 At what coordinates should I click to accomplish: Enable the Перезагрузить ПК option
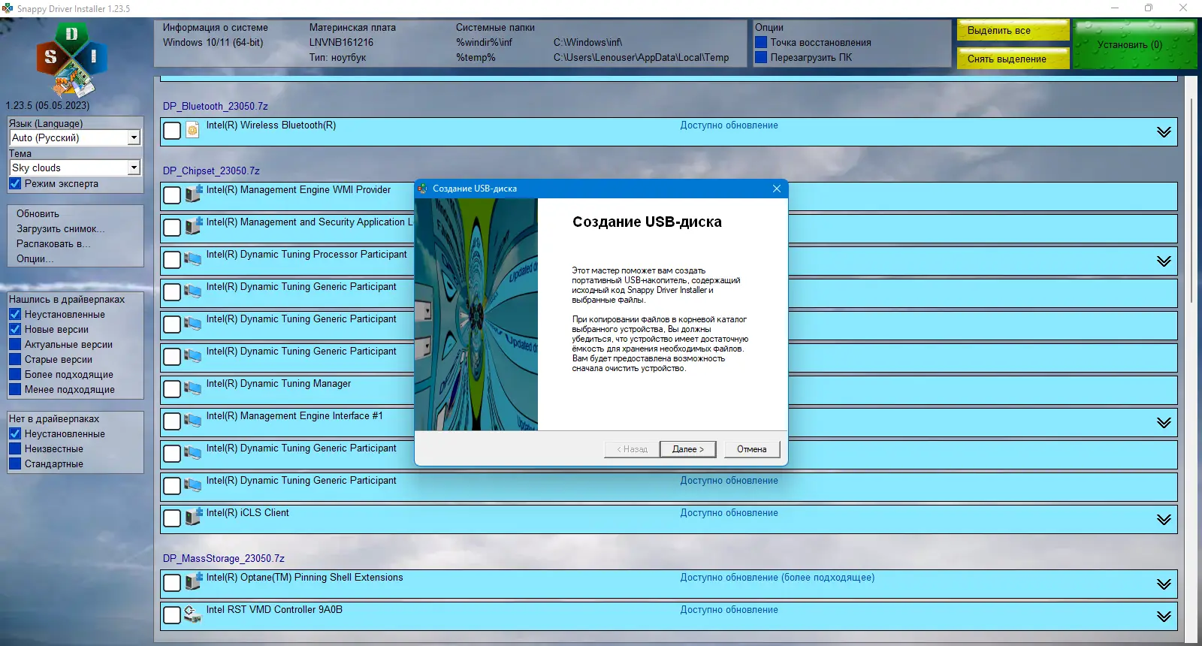(x=761, y=58)
